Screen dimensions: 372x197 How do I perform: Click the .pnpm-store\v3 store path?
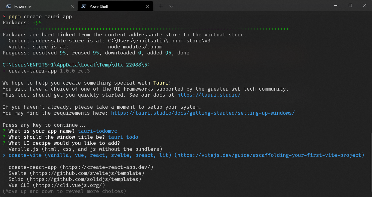tap(159, 41)
